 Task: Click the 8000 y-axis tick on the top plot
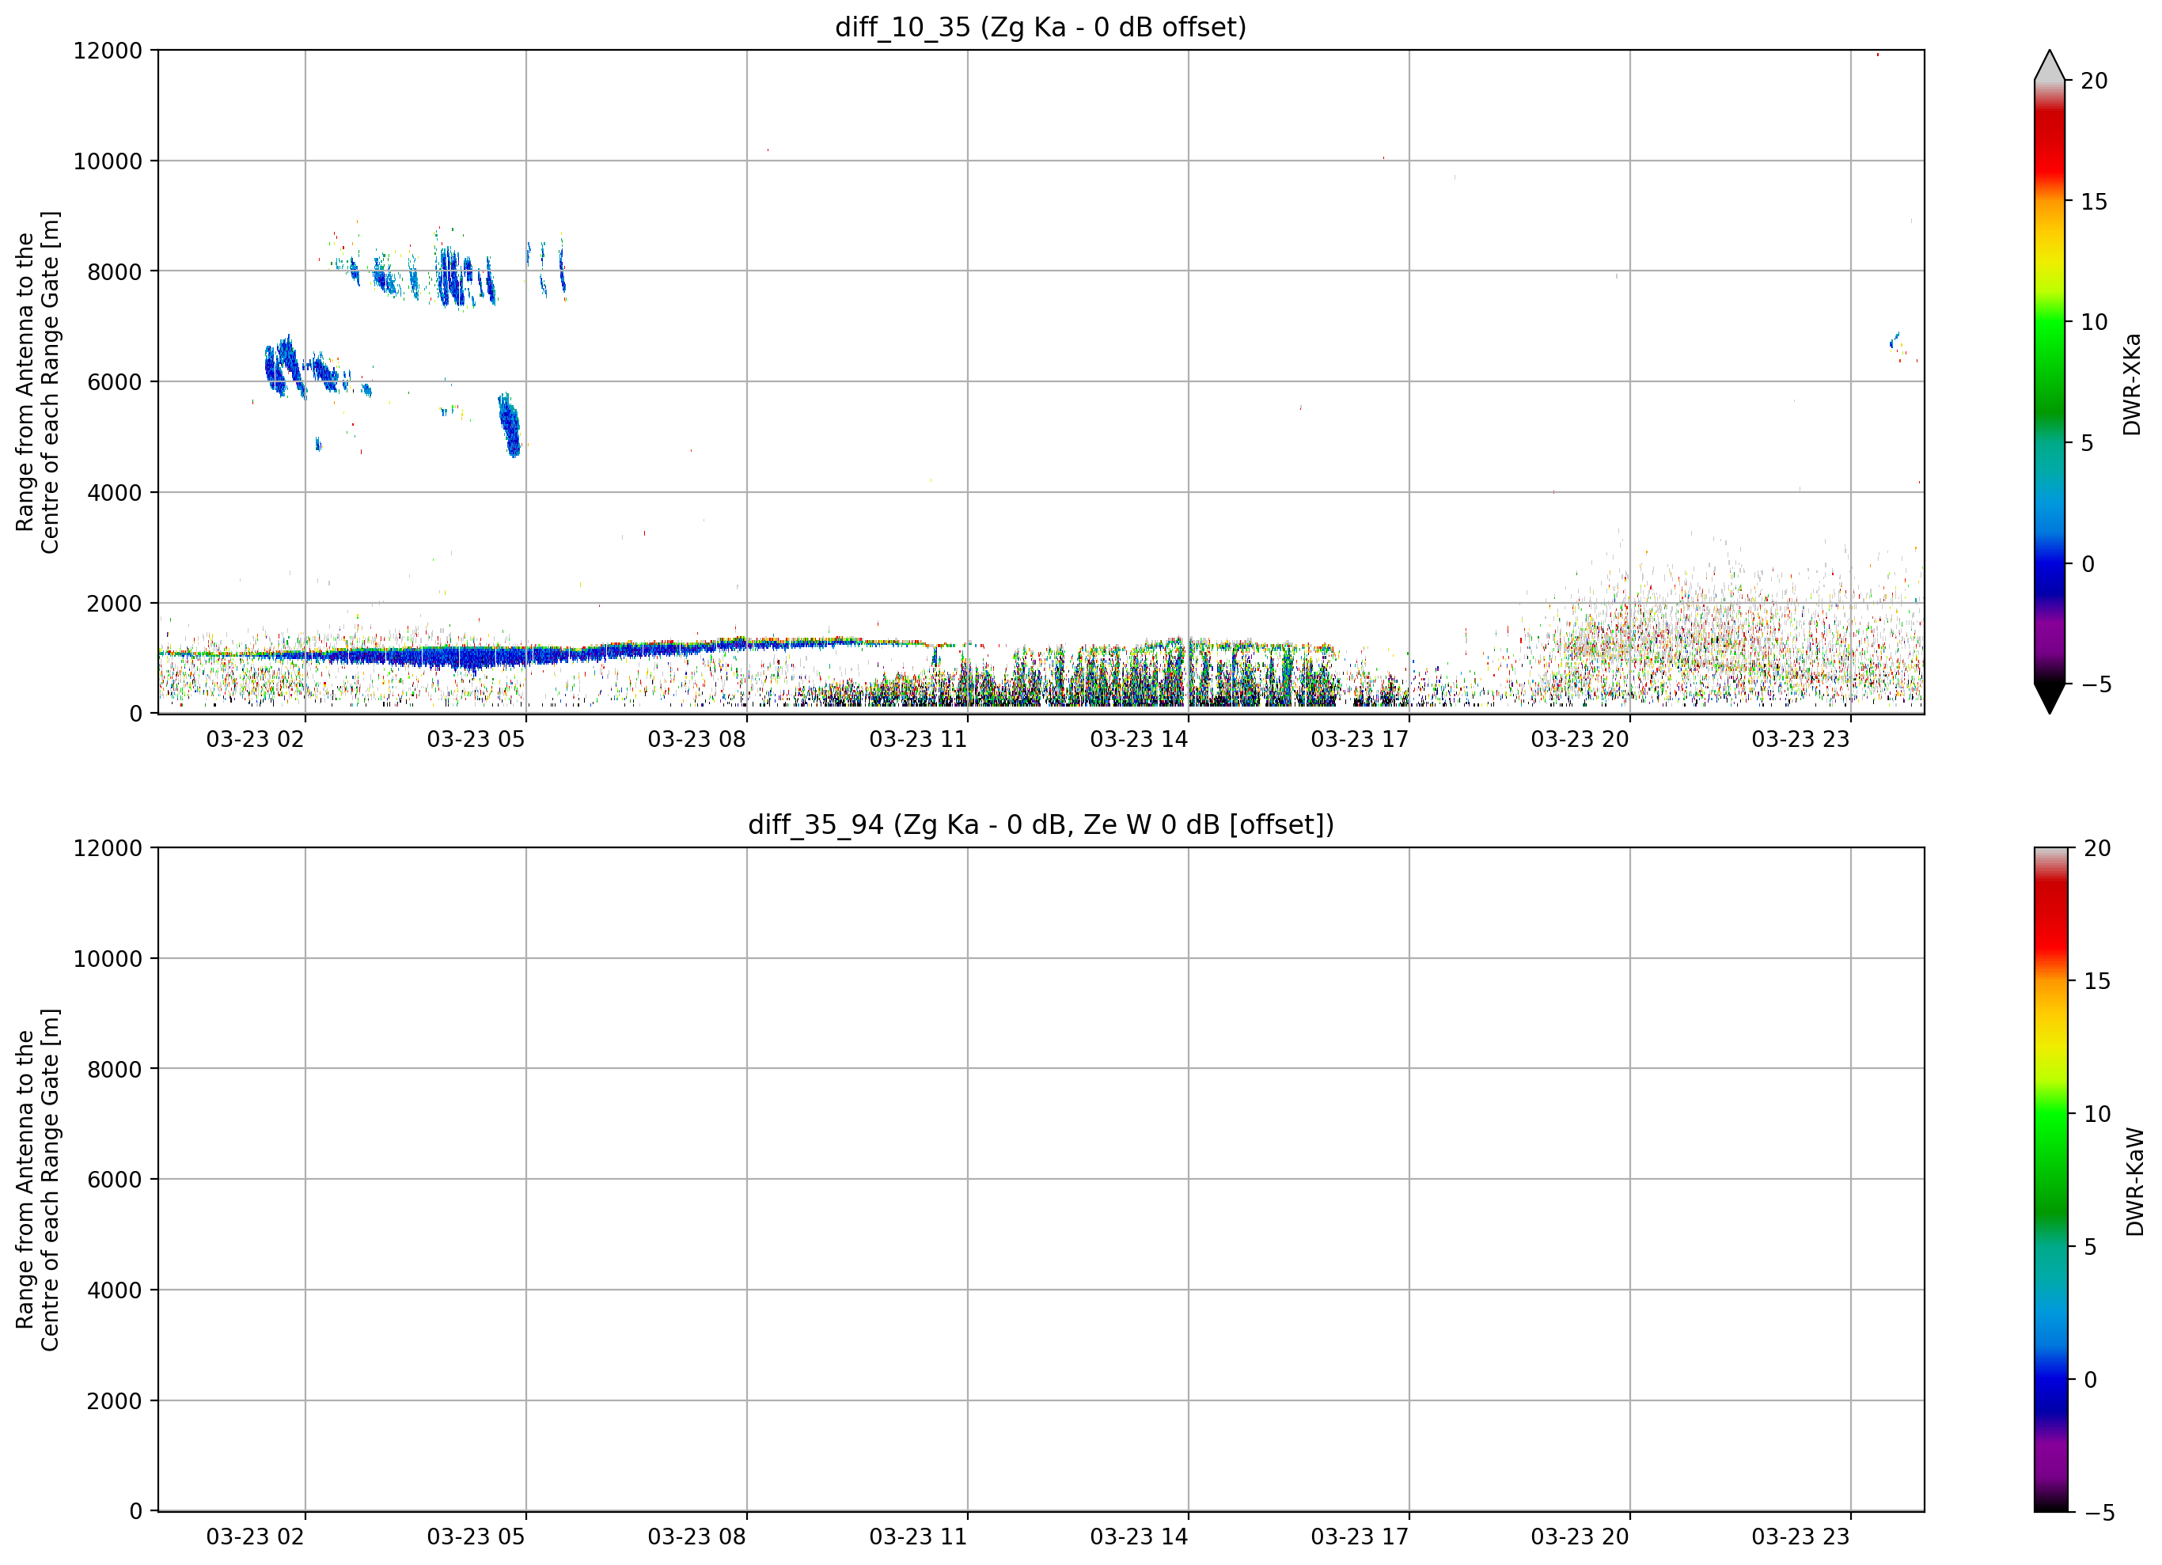[x=113, y=271]
